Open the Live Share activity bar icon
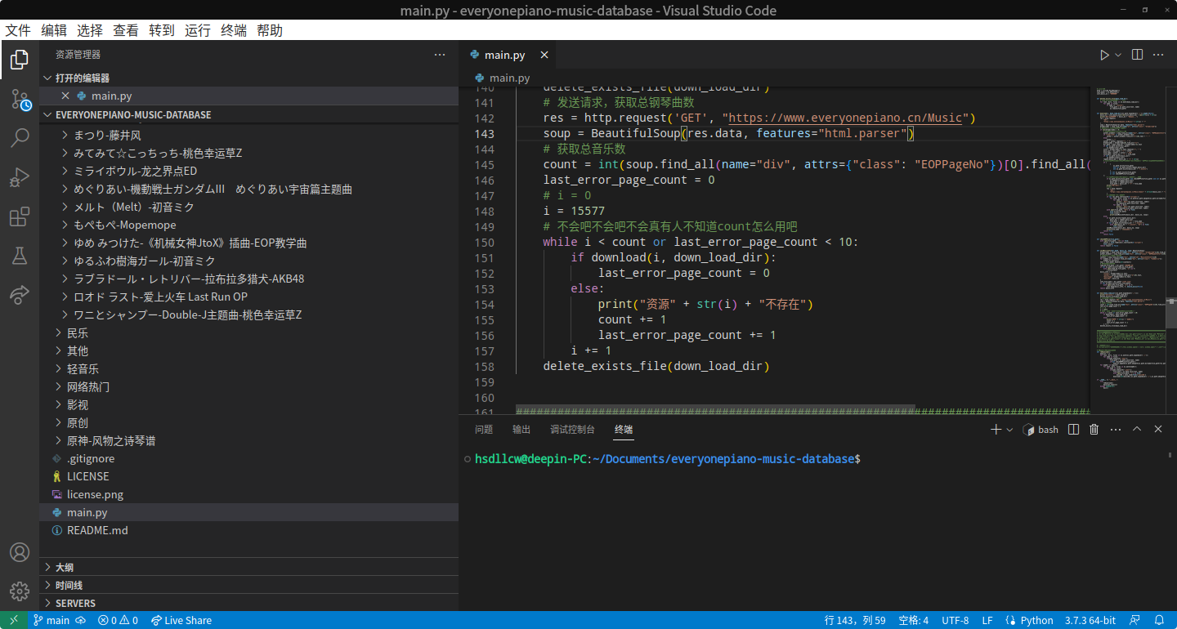Screen dimensions: 1177x629 click(20, 295)
